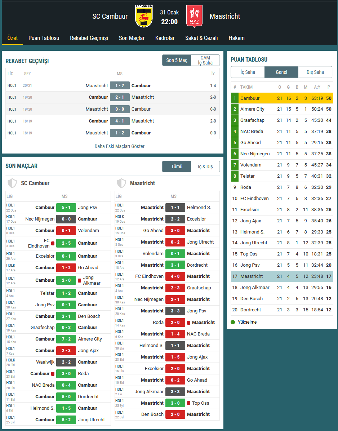
Task: Open the 1 - 7 Maastricht vs Cambuur score
Action: click(x=120, y=85)
